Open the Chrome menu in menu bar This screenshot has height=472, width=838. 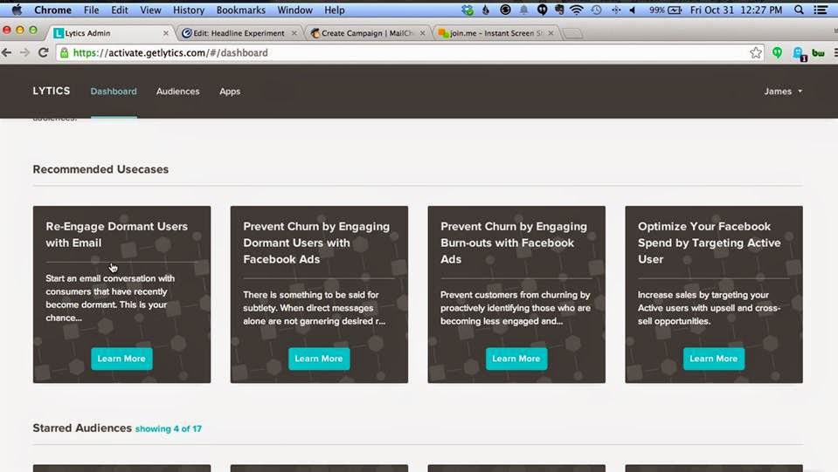(52, 10)
